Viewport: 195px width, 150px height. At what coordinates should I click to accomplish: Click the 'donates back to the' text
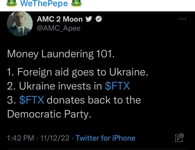pyautogui.click(x=94, y=100)
